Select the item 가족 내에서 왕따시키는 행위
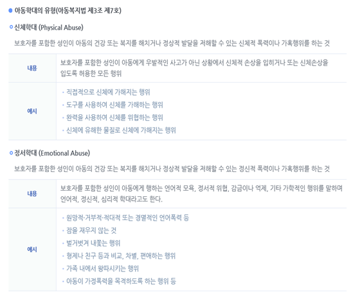 pos(102,268)
